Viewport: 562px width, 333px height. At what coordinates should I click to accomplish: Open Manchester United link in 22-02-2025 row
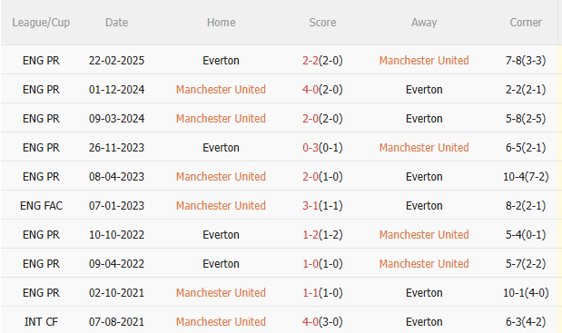[x=424, y=61]
